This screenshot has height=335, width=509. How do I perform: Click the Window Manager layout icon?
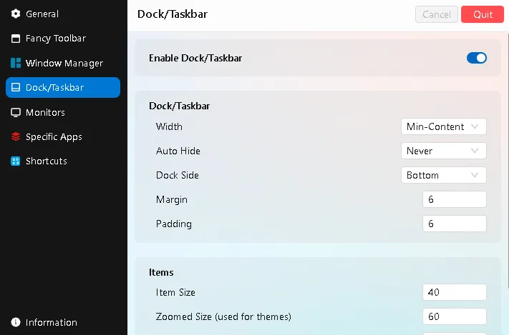[x=16, y=63]
